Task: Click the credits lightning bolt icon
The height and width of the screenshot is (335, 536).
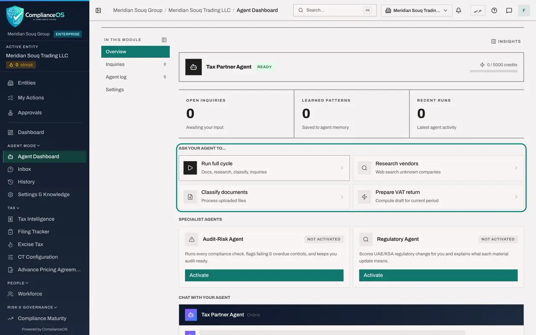Action: 482,65
